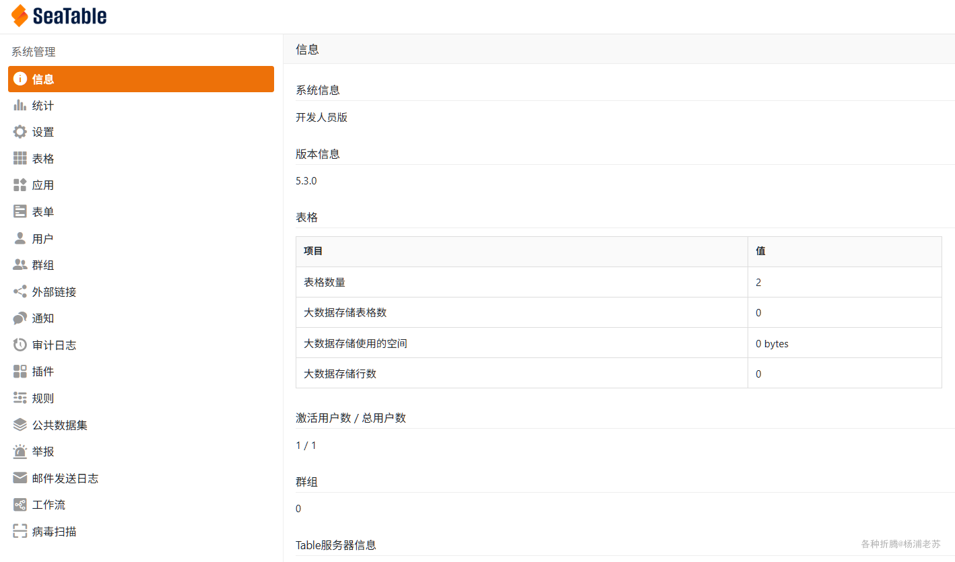This screenshot has width=955, height=562.
Task: Click the 病毒扫描 scan icon
Action: click(20, 531)
